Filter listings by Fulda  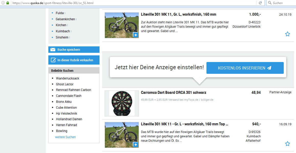[60, 13]
